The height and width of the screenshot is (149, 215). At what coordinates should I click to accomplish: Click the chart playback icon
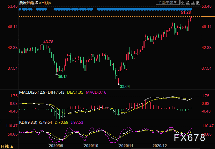[x=193, y=3]
